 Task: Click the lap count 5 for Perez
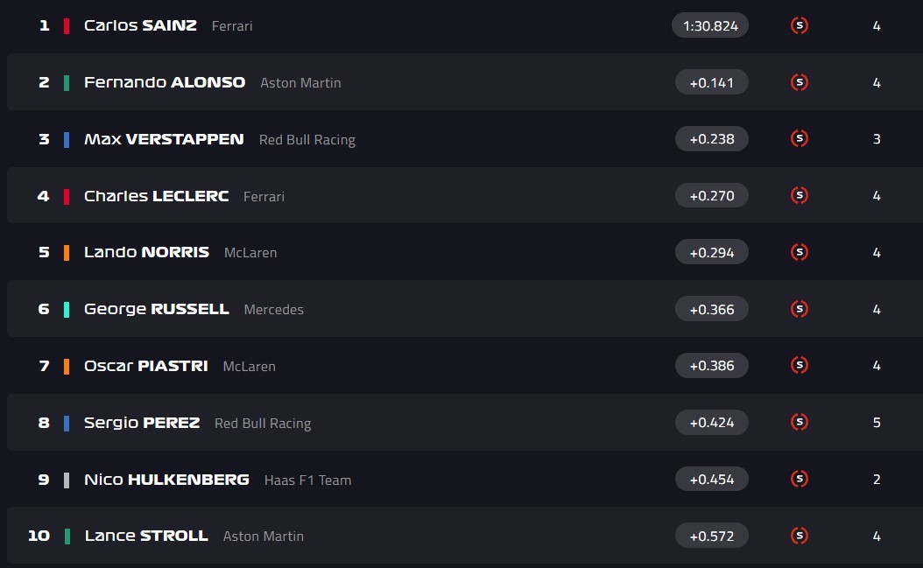click(x=877, y=423)
